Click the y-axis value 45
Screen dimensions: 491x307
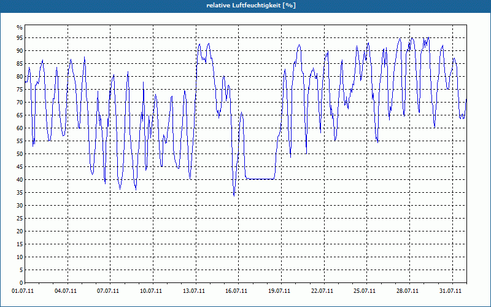point(20,166)
